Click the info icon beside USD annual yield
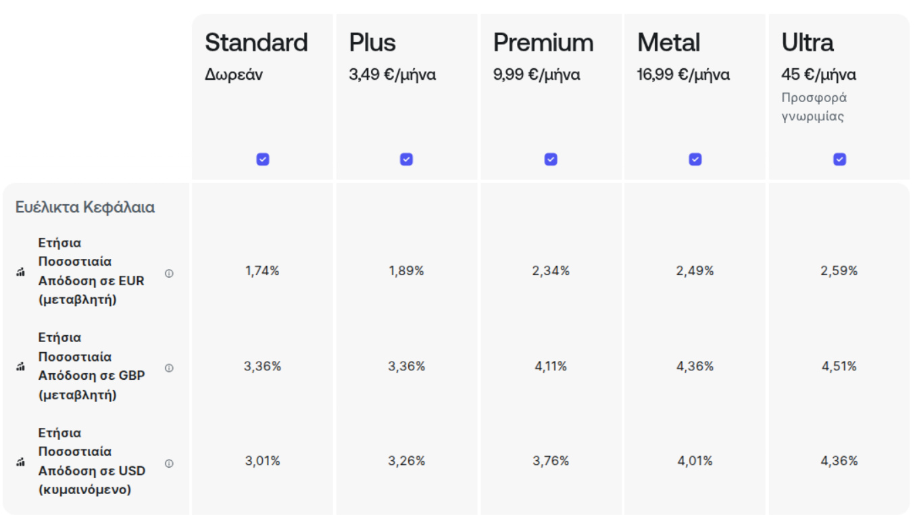This screenshot has width=917, height=515. pos(169,464)
